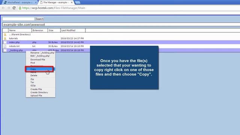Select the _holding.php file name

tap(16, 50)
